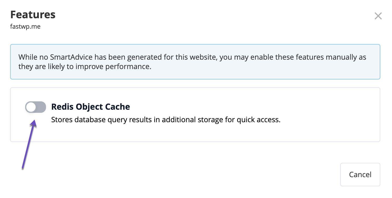
Task: Click the grey track of the toggle switch
Action: click(x=41, y=107)
